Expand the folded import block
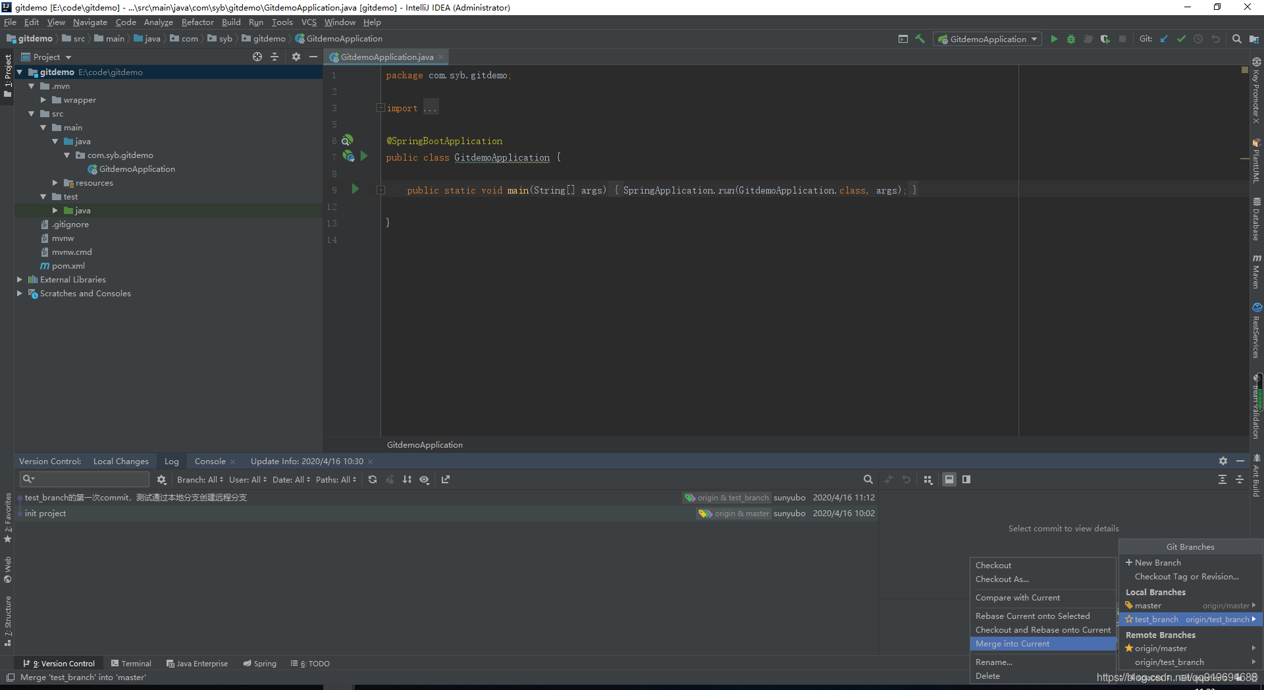 tap(381, 107)
